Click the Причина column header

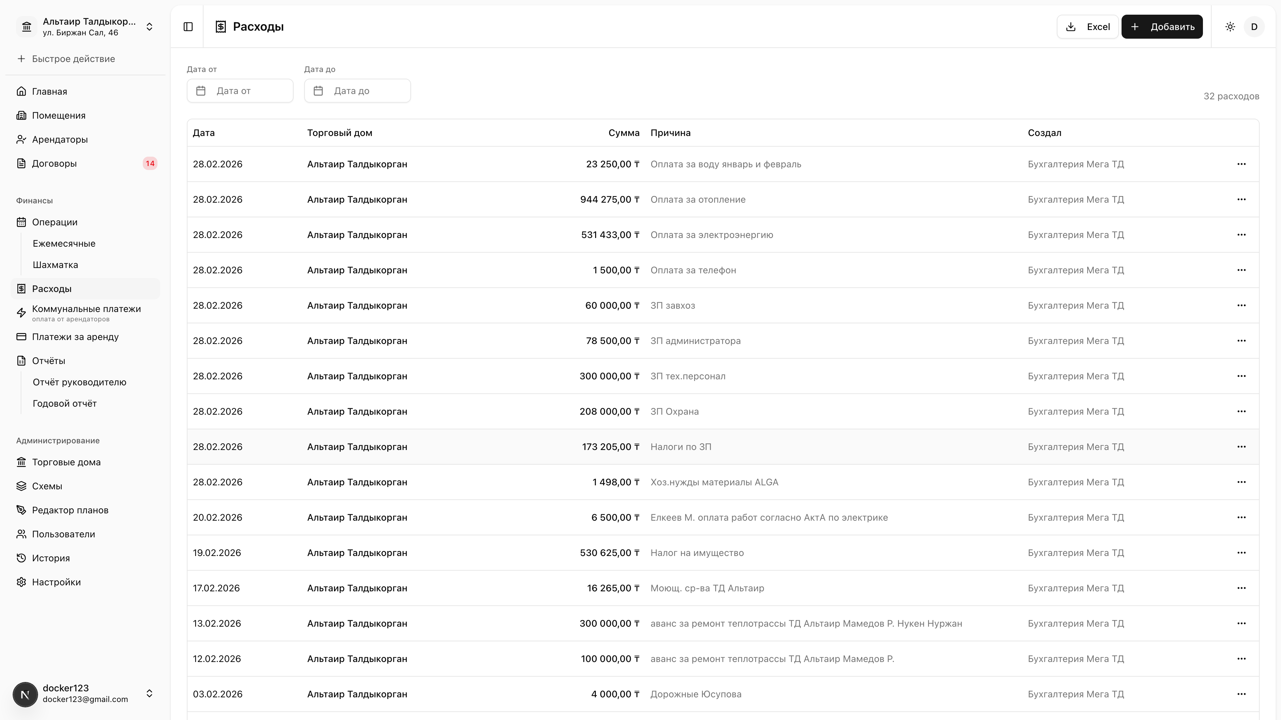click(x=670, y=133)
